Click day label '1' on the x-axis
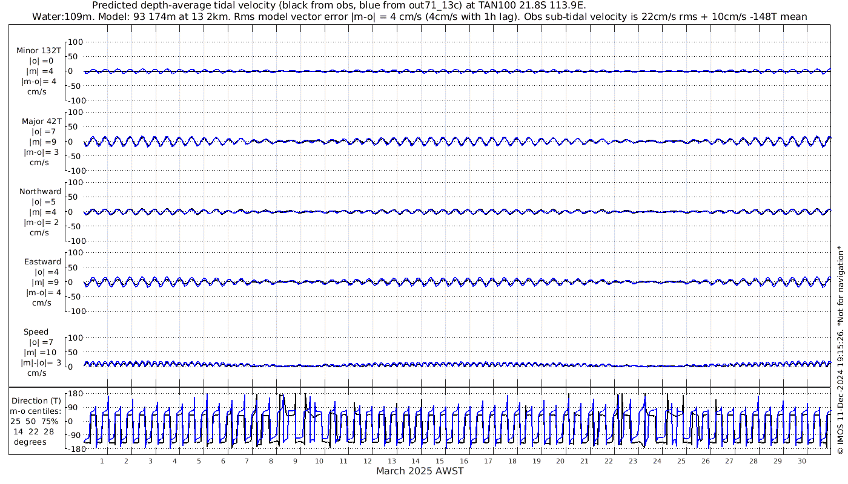Image resolution: width=848 pixels, height=484 pixels. coord(102,461)
